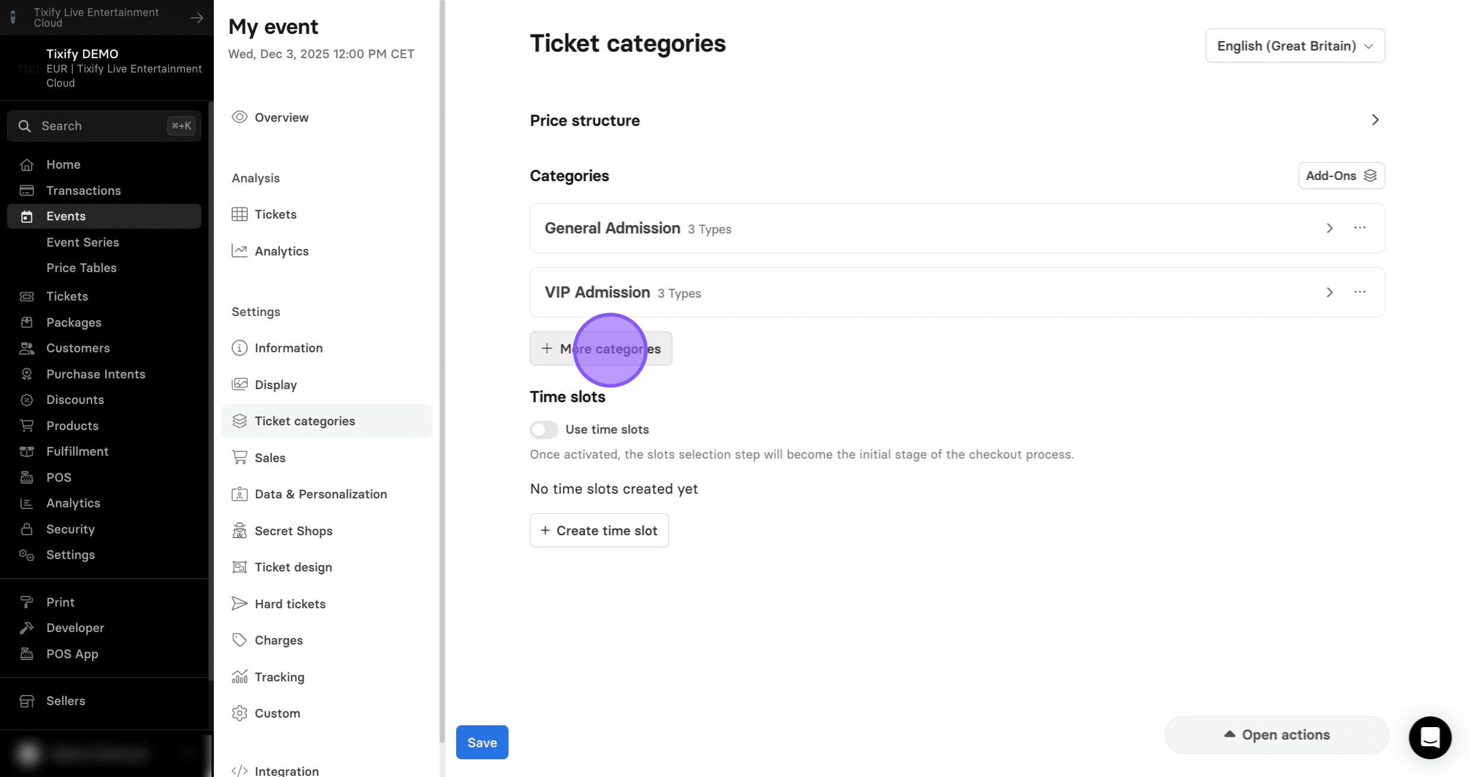Image resolution: width=1469 pixels, height=777 pixels.
Task: Open Event Series in sidebar
Action: 83,242
